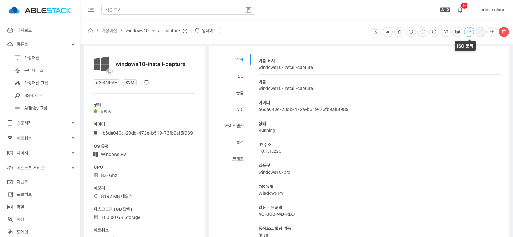Click the edit pencil icon in toolbar

tap(399, 32)
